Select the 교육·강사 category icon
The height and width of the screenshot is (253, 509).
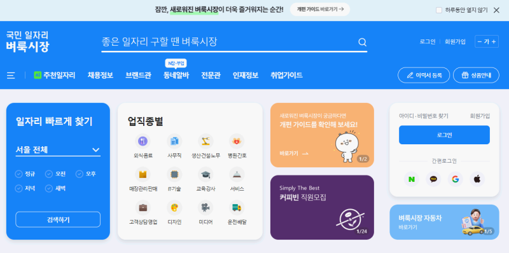coord(206,175)
